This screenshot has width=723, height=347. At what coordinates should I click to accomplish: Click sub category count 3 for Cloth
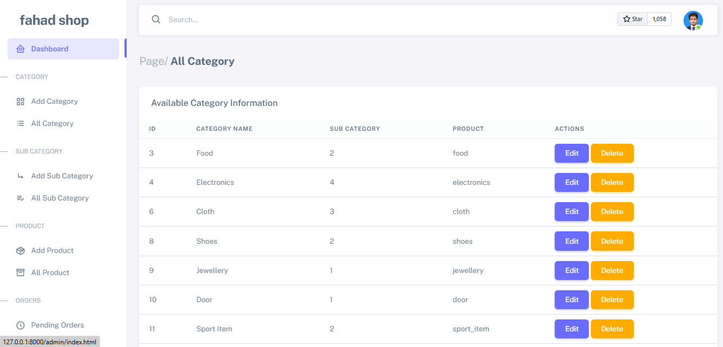point(332,211)
